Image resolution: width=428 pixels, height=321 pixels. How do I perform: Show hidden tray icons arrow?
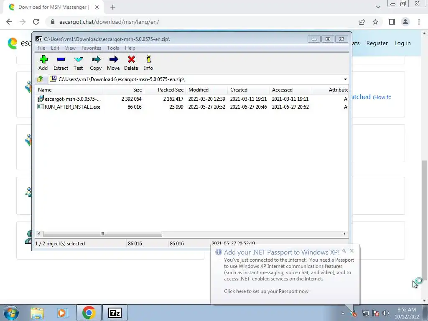(x=343, y=313)
